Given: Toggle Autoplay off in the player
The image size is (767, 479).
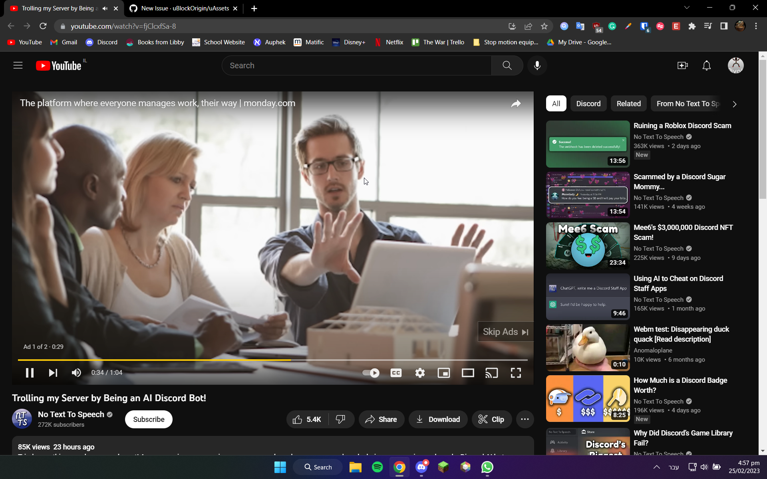Looking at the screenshot, I should pos(370,373).
